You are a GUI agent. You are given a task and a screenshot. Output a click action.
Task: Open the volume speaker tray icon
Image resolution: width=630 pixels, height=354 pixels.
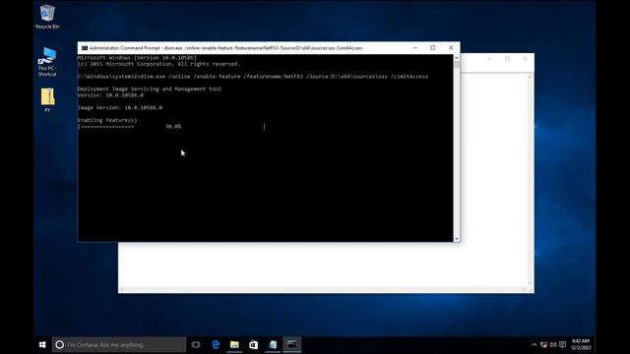click(553, 345)
